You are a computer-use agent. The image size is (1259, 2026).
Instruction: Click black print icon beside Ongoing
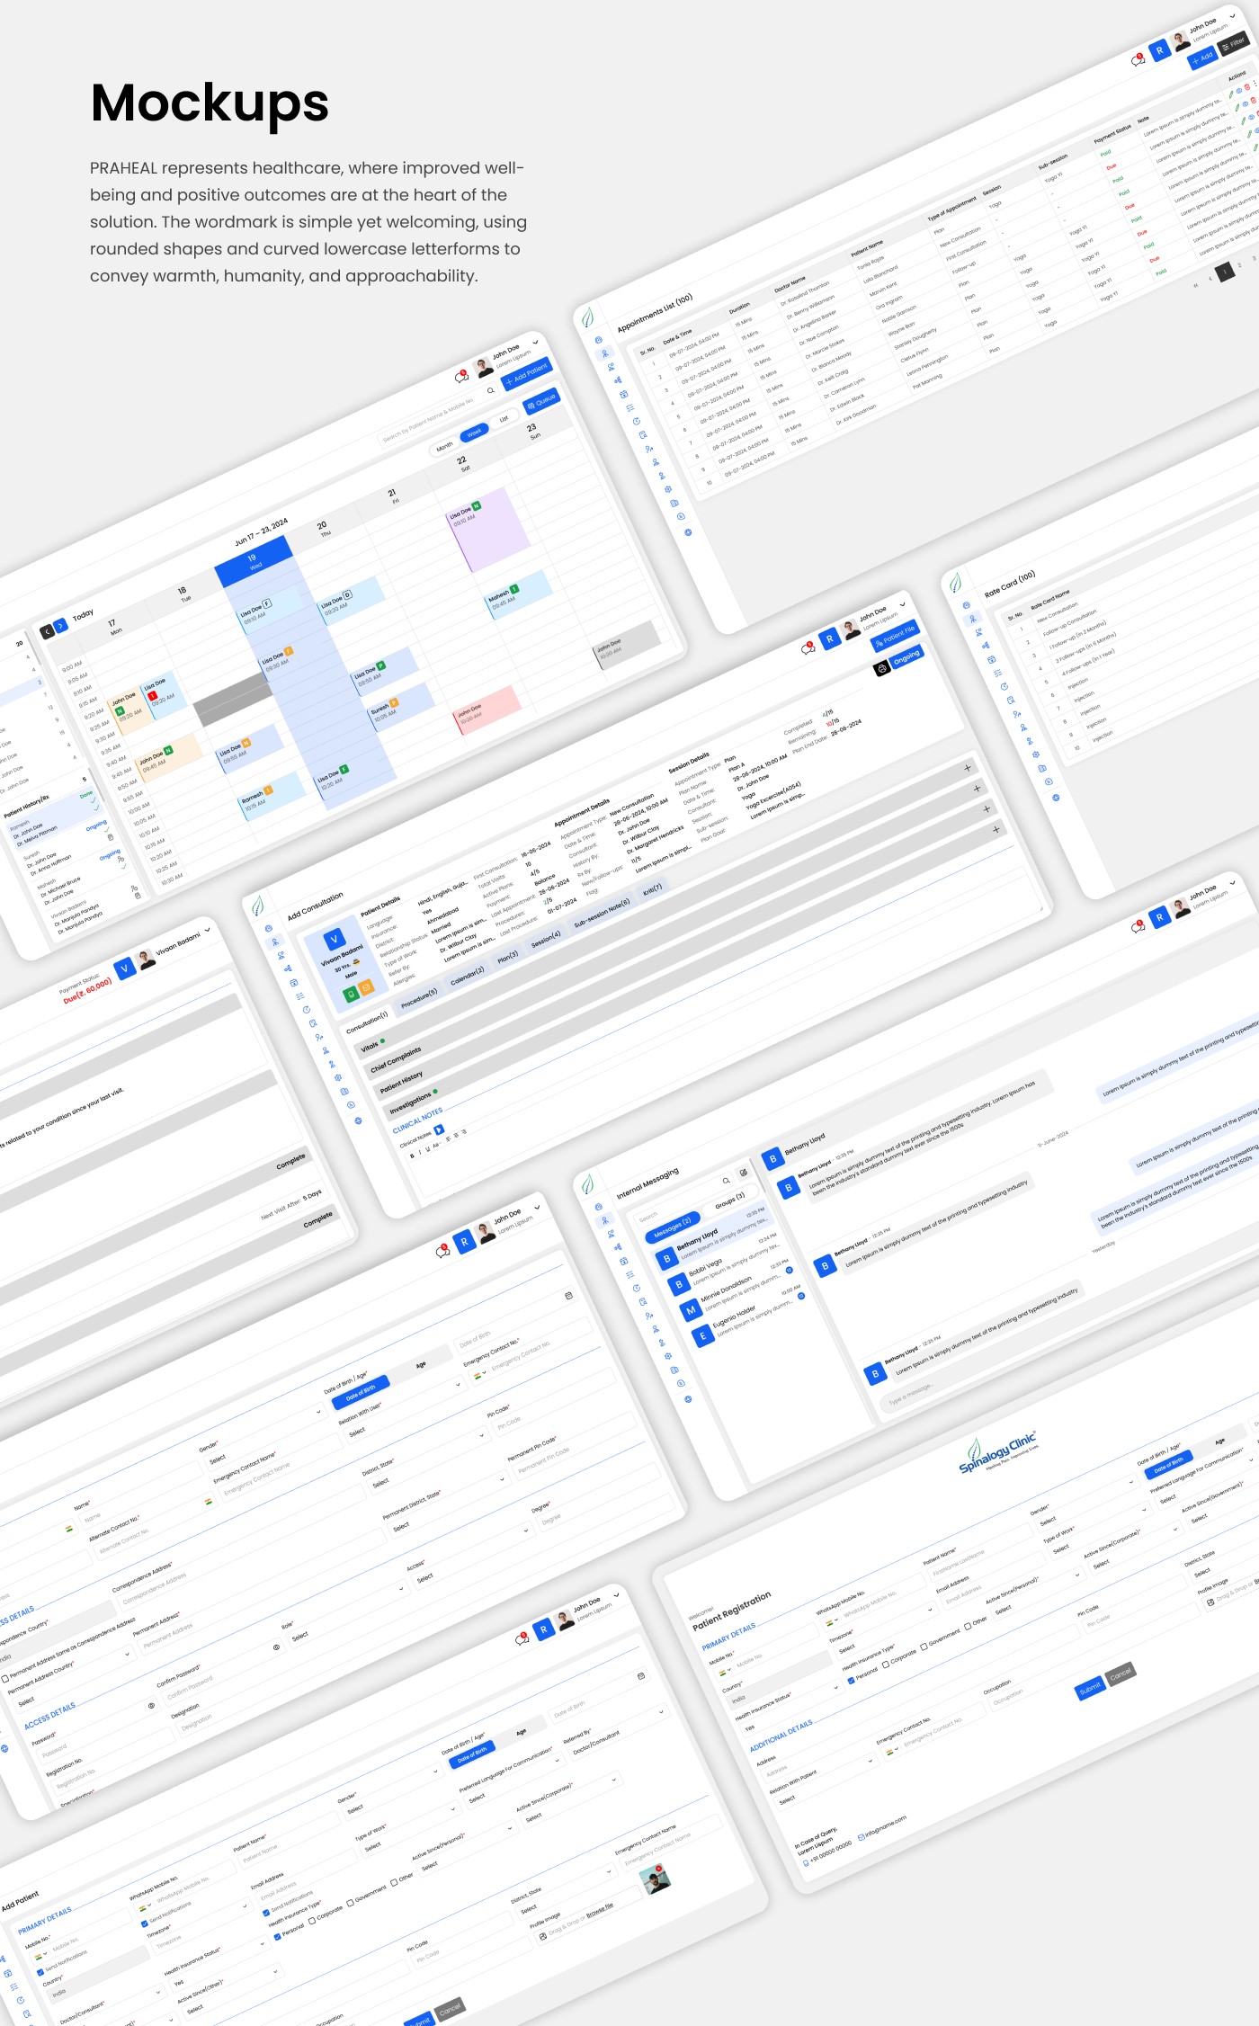point(881,668)
